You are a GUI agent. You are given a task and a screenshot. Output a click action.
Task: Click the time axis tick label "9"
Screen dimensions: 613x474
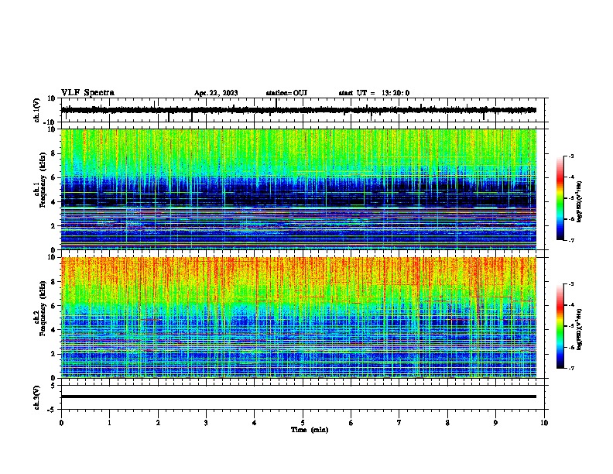pos(495,423)
